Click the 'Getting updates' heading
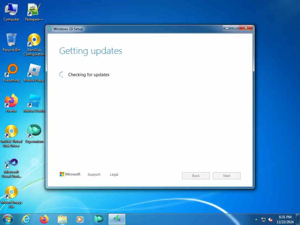Image resolution: width=300 pixels, height=225 pixels. tap(91, 51)
